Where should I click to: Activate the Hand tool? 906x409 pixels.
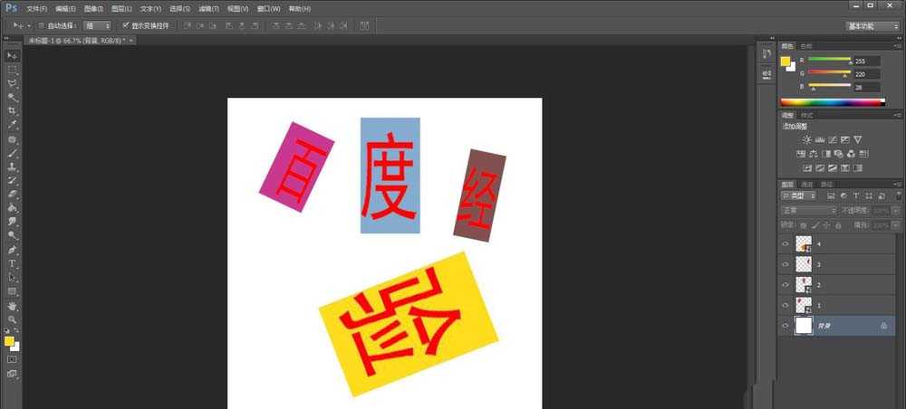pos(13,306)
